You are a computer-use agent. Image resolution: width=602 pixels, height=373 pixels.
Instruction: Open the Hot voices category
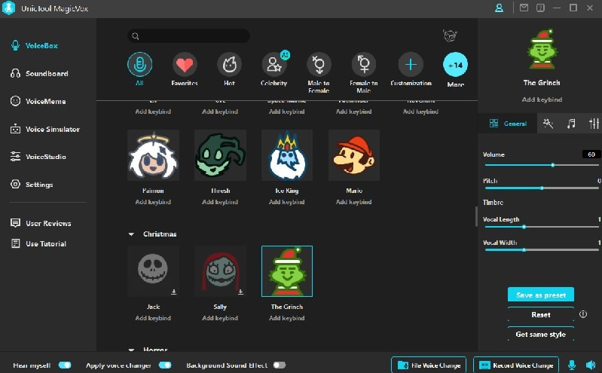pos(229,66)
